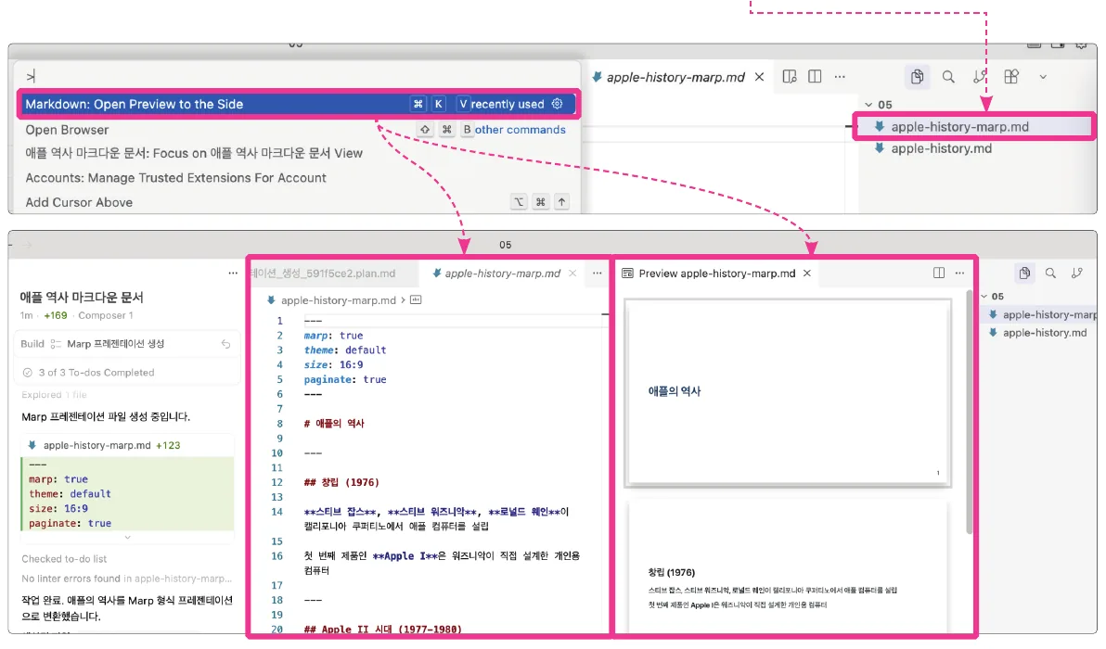The image size is (1106, 649).
Task: Click the split editor icon in the top window
Action: point(815,76)
